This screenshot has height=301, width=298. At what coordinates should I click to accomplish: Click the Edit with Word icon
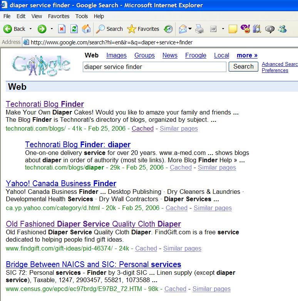tap(213, 29)
